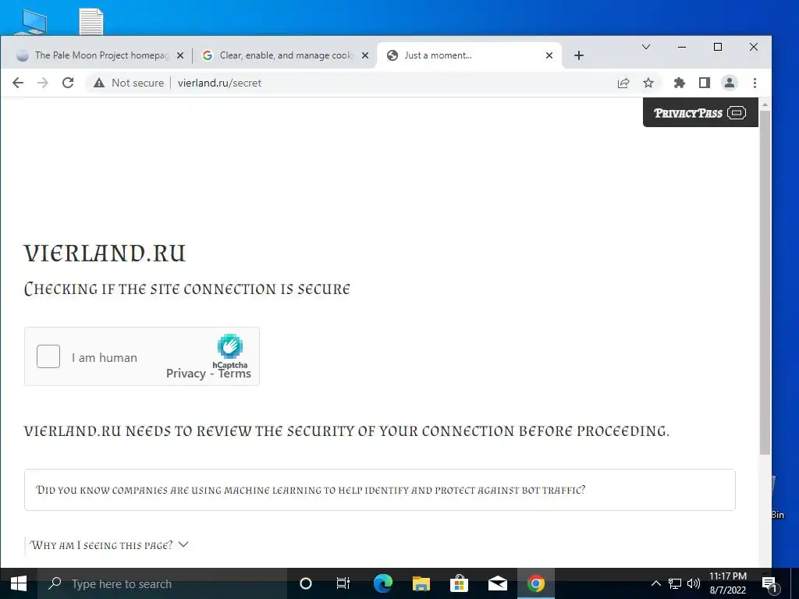Open the hCaptcha Privacy link
This screenshot has height=599, width=799.
(x=186, y=374)
